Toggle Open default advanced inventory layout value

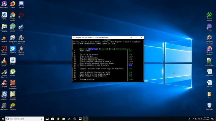click(x=131, y=63)
